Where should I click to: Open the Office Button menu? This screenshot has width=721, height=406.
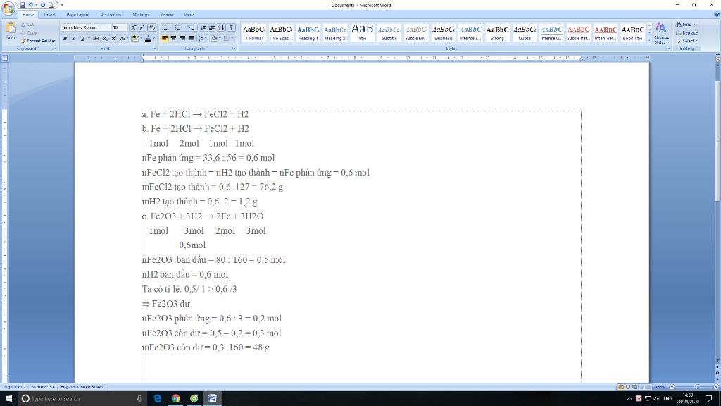8,7
